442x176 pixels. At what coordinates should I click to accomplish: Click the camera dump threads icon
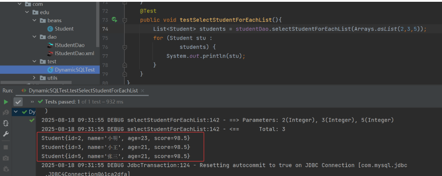pyautogui.click(x=6, y=158)
